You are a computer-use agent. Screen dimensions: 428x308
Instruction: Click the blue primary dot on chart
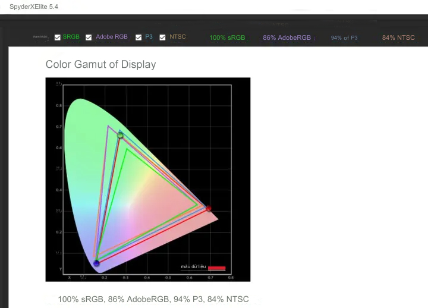[96, 263]
